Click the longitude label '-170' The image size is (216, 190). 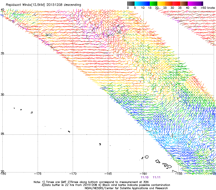tap(73, 174)
